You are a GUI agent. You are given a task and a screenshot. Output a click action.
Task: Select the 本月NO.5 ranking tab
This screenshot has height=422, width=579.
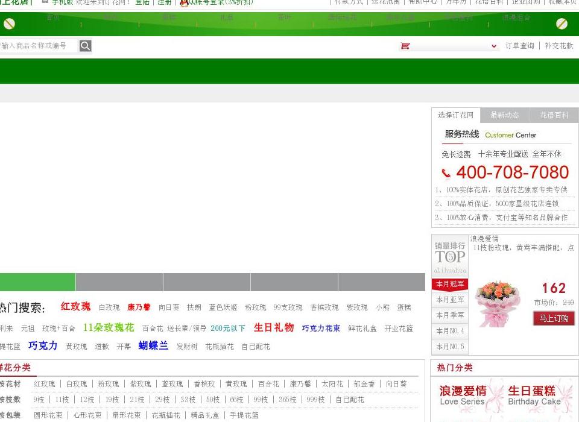pos(450,347)
